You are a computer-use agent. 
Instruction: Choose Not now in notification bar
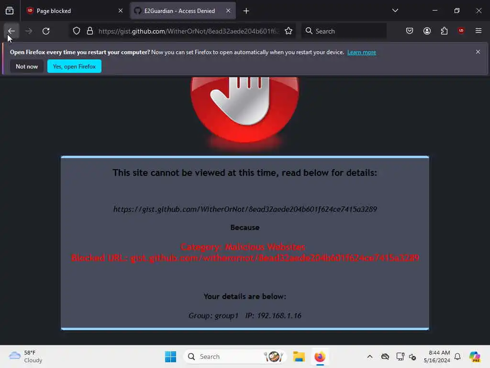point(27,66)
